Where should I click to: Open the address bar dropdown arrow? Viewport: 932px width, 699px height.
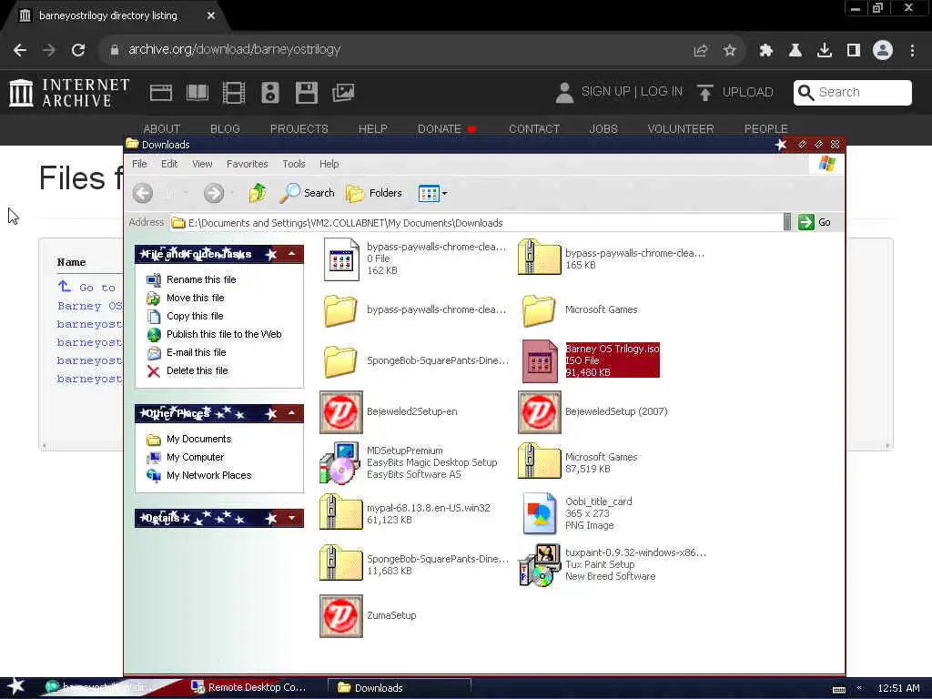[787, 222]
